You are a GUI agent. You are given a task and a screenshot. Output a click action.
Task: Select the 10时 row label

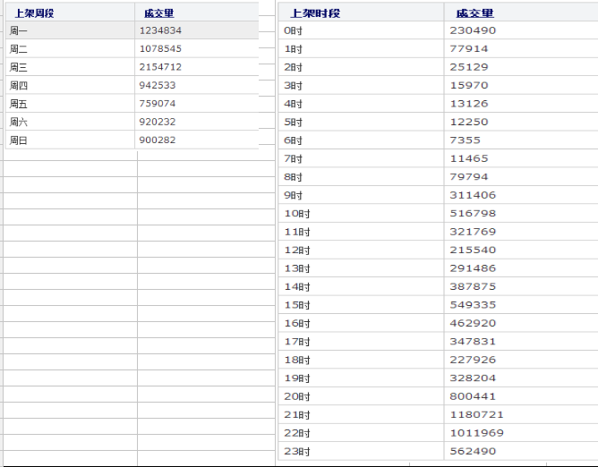click(x=295, y=214)
